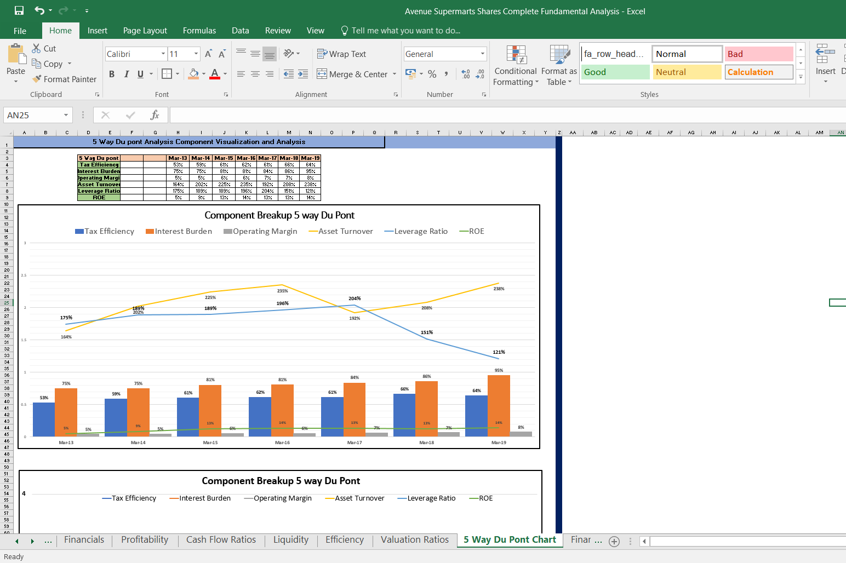Expand Merge & Center options arrow
The height and width of the screenshot is (563, 846).
(x=395, y=74)
